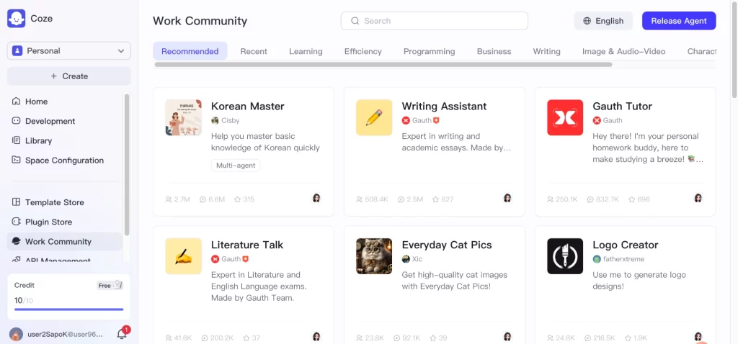Open the Logo Creator icon
Screen dimensions: 738x344
565,256
